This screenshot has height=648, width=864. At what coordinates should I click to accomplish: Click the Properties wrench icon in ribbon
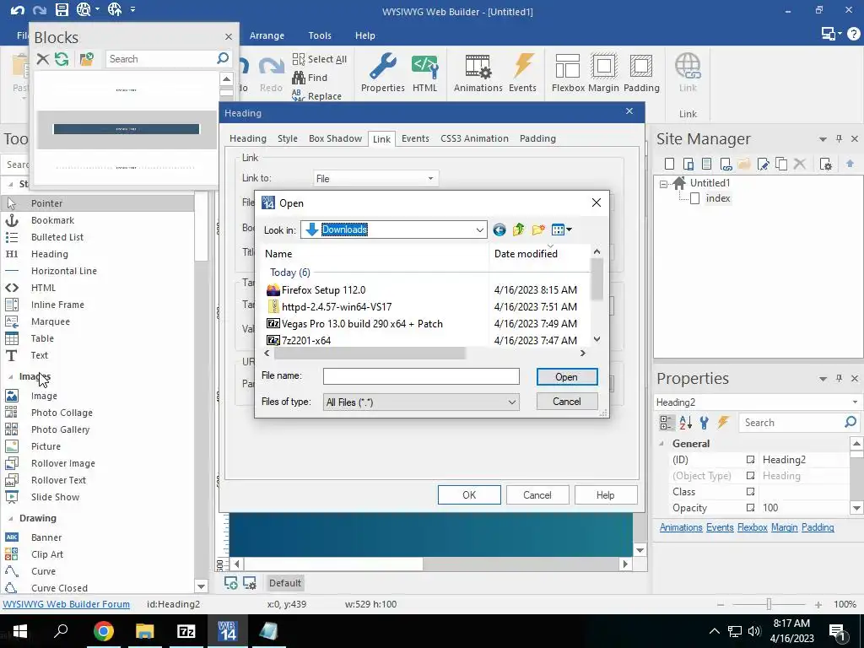click(382, 73)
